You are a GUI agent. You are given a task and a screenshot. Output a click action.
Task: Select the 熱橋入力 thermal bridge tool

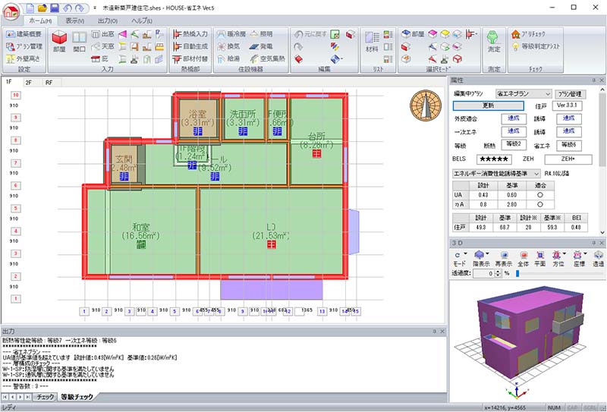[x=189, y=34]
